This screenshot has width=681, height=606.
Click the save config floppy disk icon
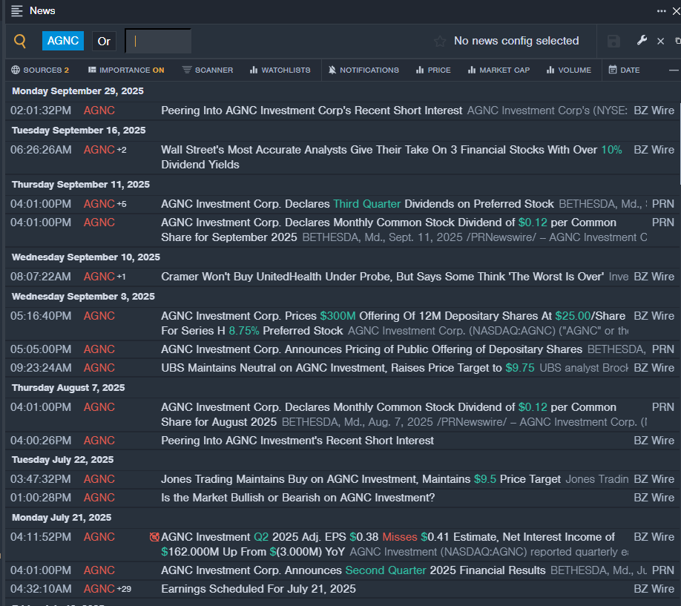[613, 41]
